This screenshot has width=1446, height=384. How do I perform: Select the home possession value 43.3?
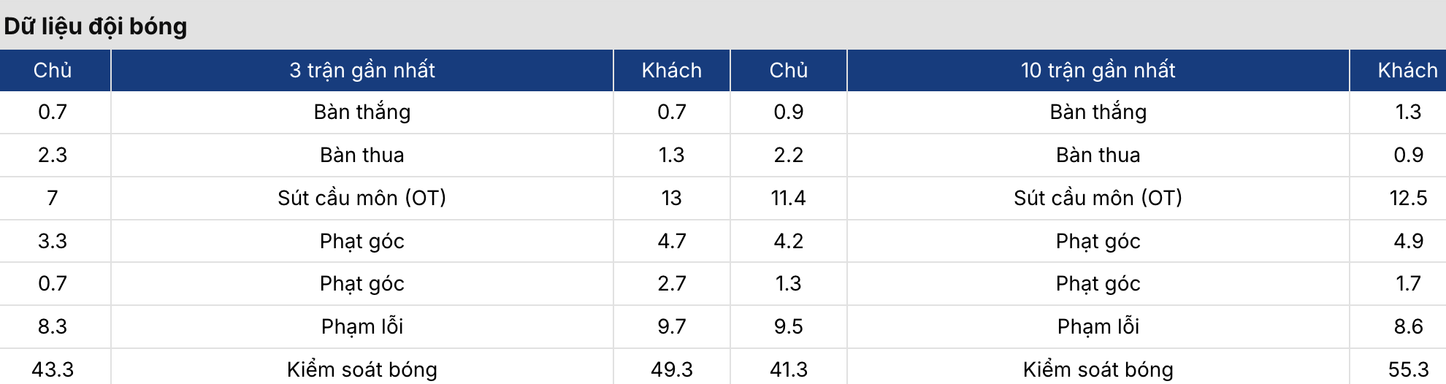[x=53, y=369]
